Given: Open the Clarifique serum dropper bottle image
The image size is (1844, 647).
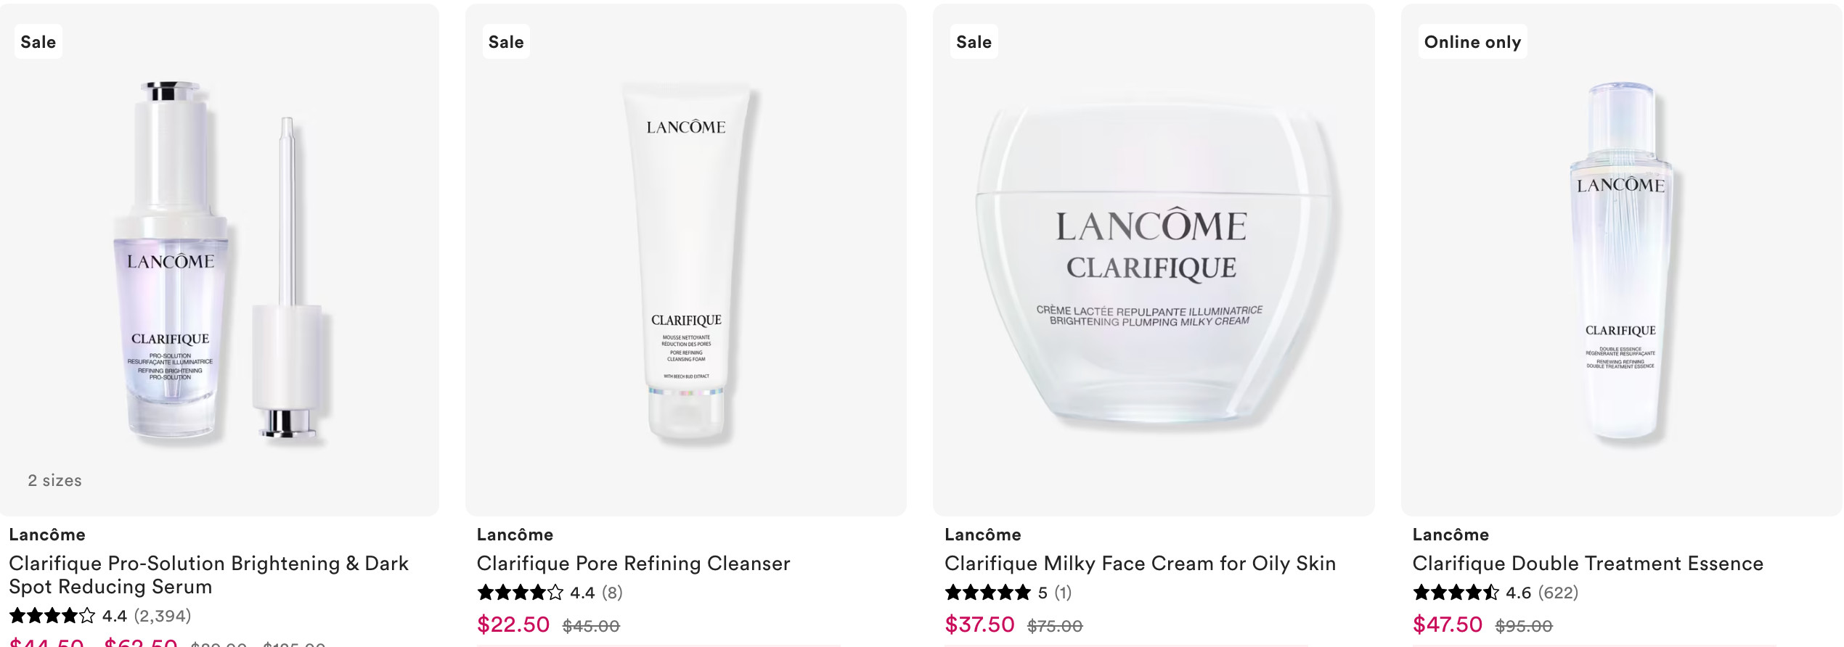Looking at the screenshot, I should click(x=219, y=260).
